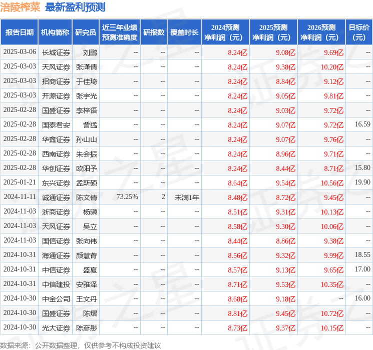Click the 2024预测净利润 column header
This screenshot has width=373, height=350.
click(x=225, y=32)
